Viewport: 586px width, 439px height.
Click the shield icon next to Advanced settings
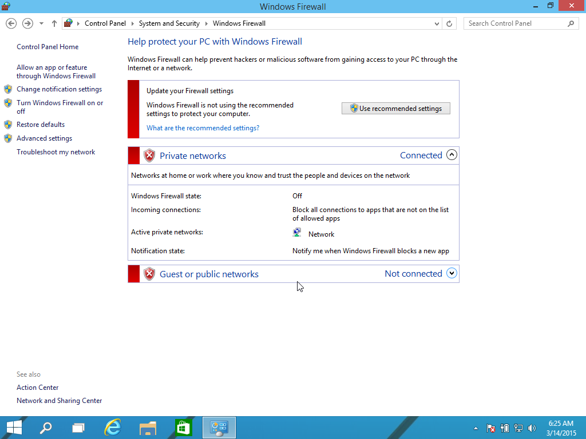8,138
